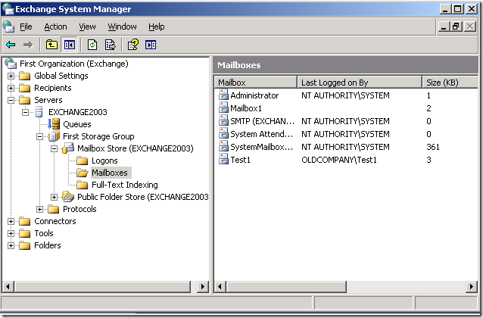The width and height of the screenshot is (483, 318).
Task: Click the Mailbox Store icon
Action: [68, 148]
